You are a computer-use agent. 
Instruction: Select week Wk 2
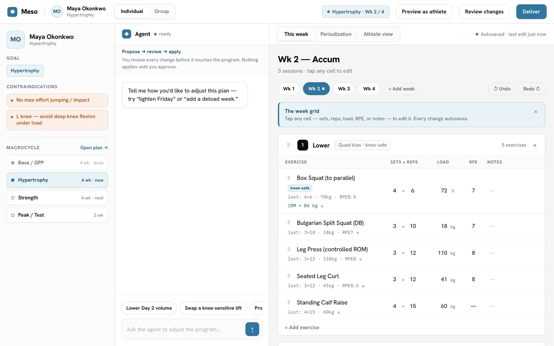click(x=316, y=89)
